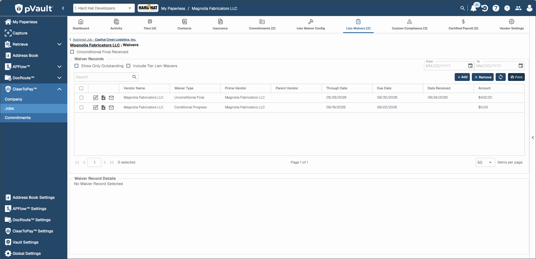Click the refresh waiver records button

pos(501,77)
